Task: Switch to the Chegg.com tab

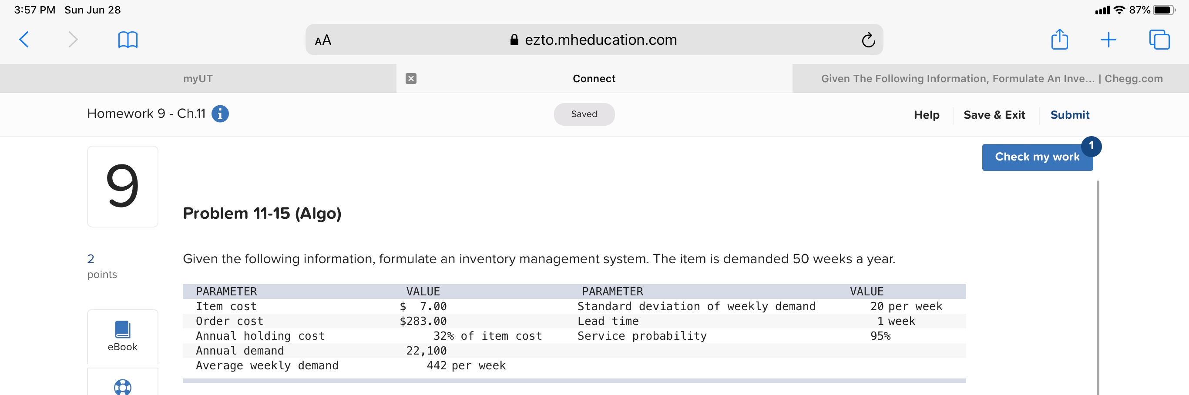Action: 991,78
